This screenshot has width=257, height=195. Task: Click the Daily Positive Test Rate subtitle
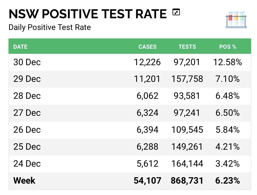coord(50,27)
